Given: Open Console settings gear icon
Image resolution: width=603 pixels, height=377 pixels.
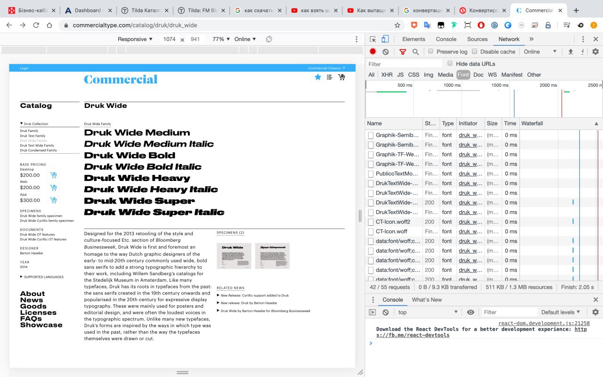Looking at the screenshot, I should click(x=595, y=312).
